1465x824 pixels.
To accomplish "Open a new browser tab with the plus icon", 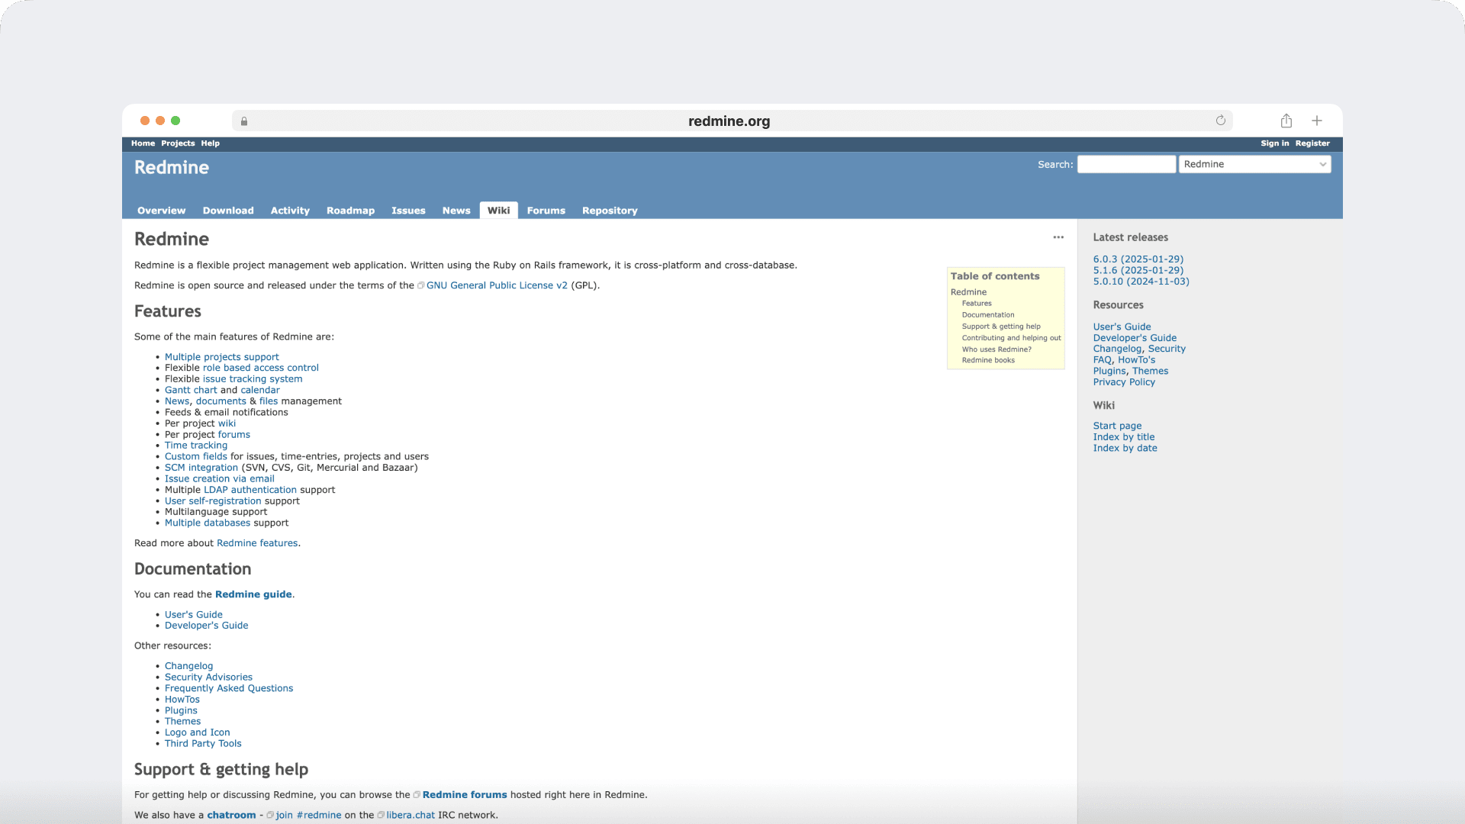I will (1316, 121).
